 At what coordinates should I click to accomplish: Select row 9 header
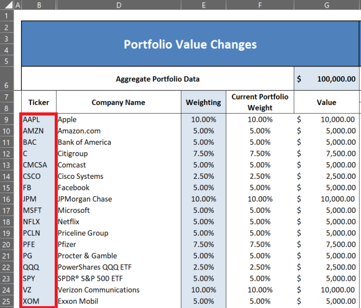(7, 119)
